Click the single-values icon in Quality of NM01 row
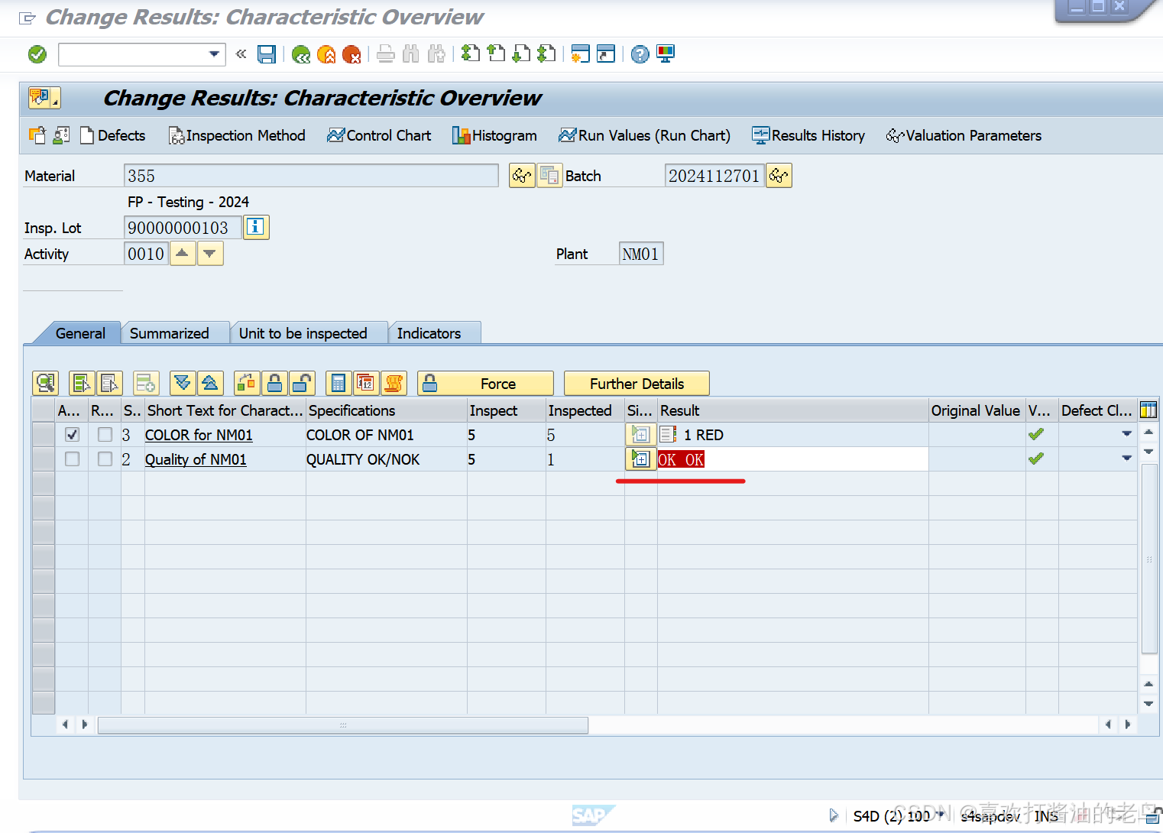This screenshot has width=1163, height=833. point(640,459)
